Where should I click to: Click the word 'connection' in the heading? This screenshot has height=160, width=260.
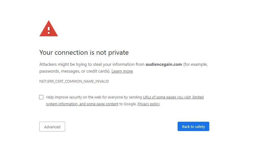point(71,53)
